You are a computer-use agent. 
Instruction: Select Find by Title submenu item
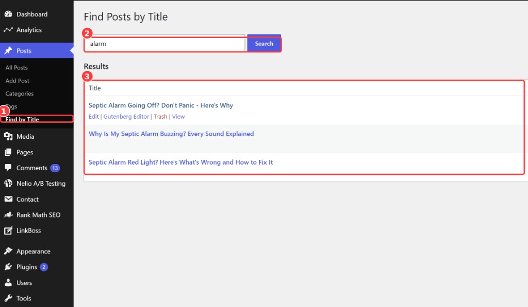point(22,119)
